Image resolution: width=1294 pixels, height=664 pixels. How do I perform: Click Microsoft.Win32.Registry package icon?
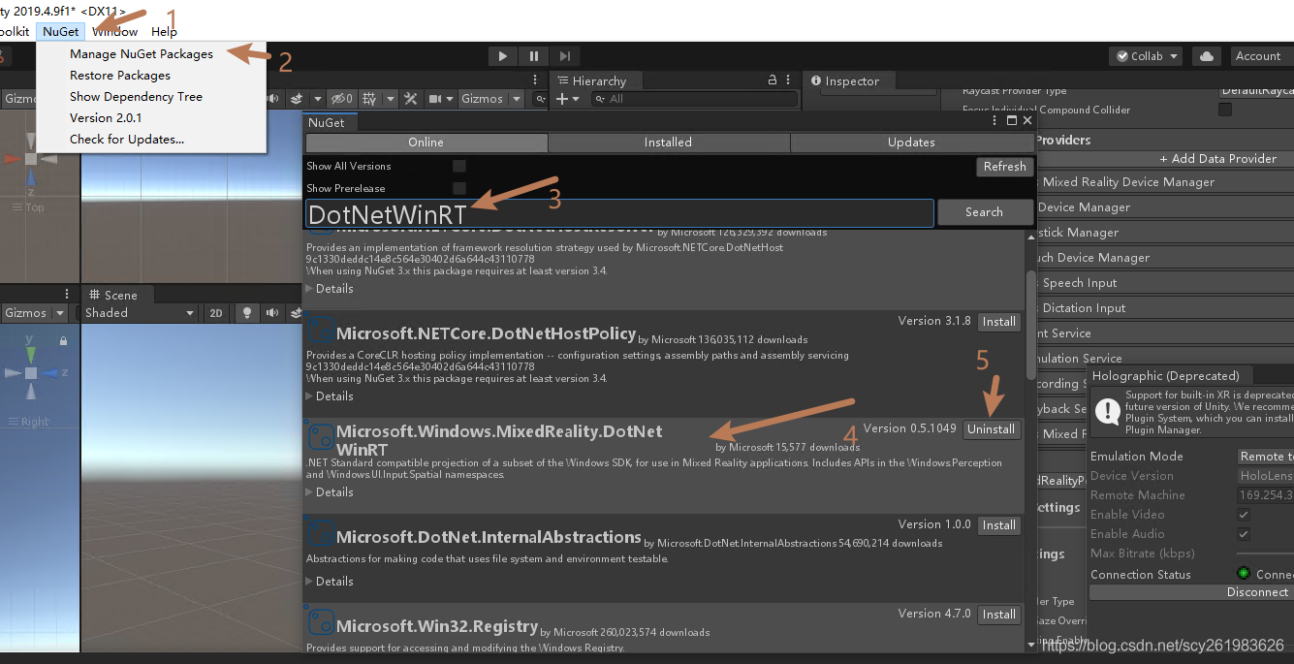(321, 622)
